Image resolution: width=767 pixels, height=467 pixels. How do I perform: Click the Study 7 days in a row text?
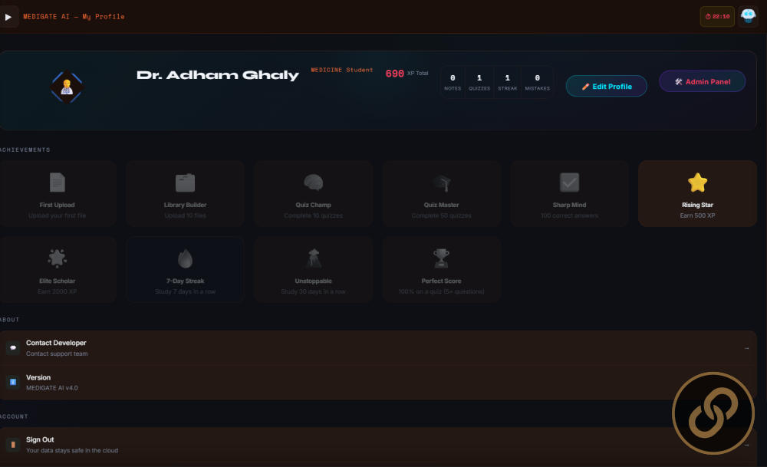[x=186, y=291]
